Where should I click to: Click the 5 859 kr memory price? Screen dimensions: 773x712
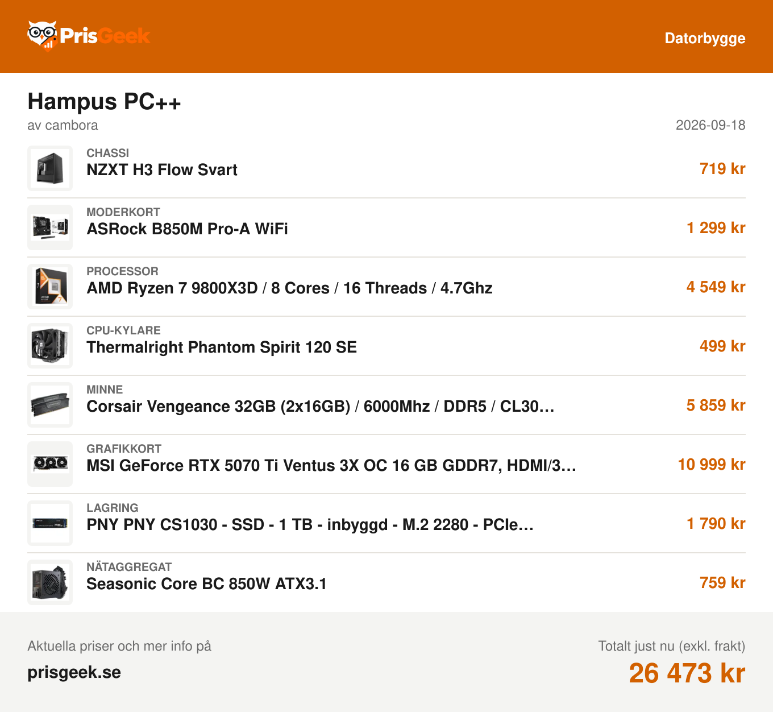(716, 405)
